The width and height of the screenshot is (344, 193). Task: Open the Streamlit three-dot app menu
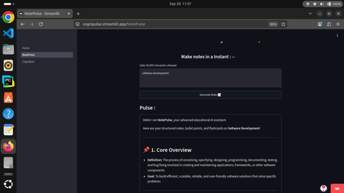(x=338, y=35)
